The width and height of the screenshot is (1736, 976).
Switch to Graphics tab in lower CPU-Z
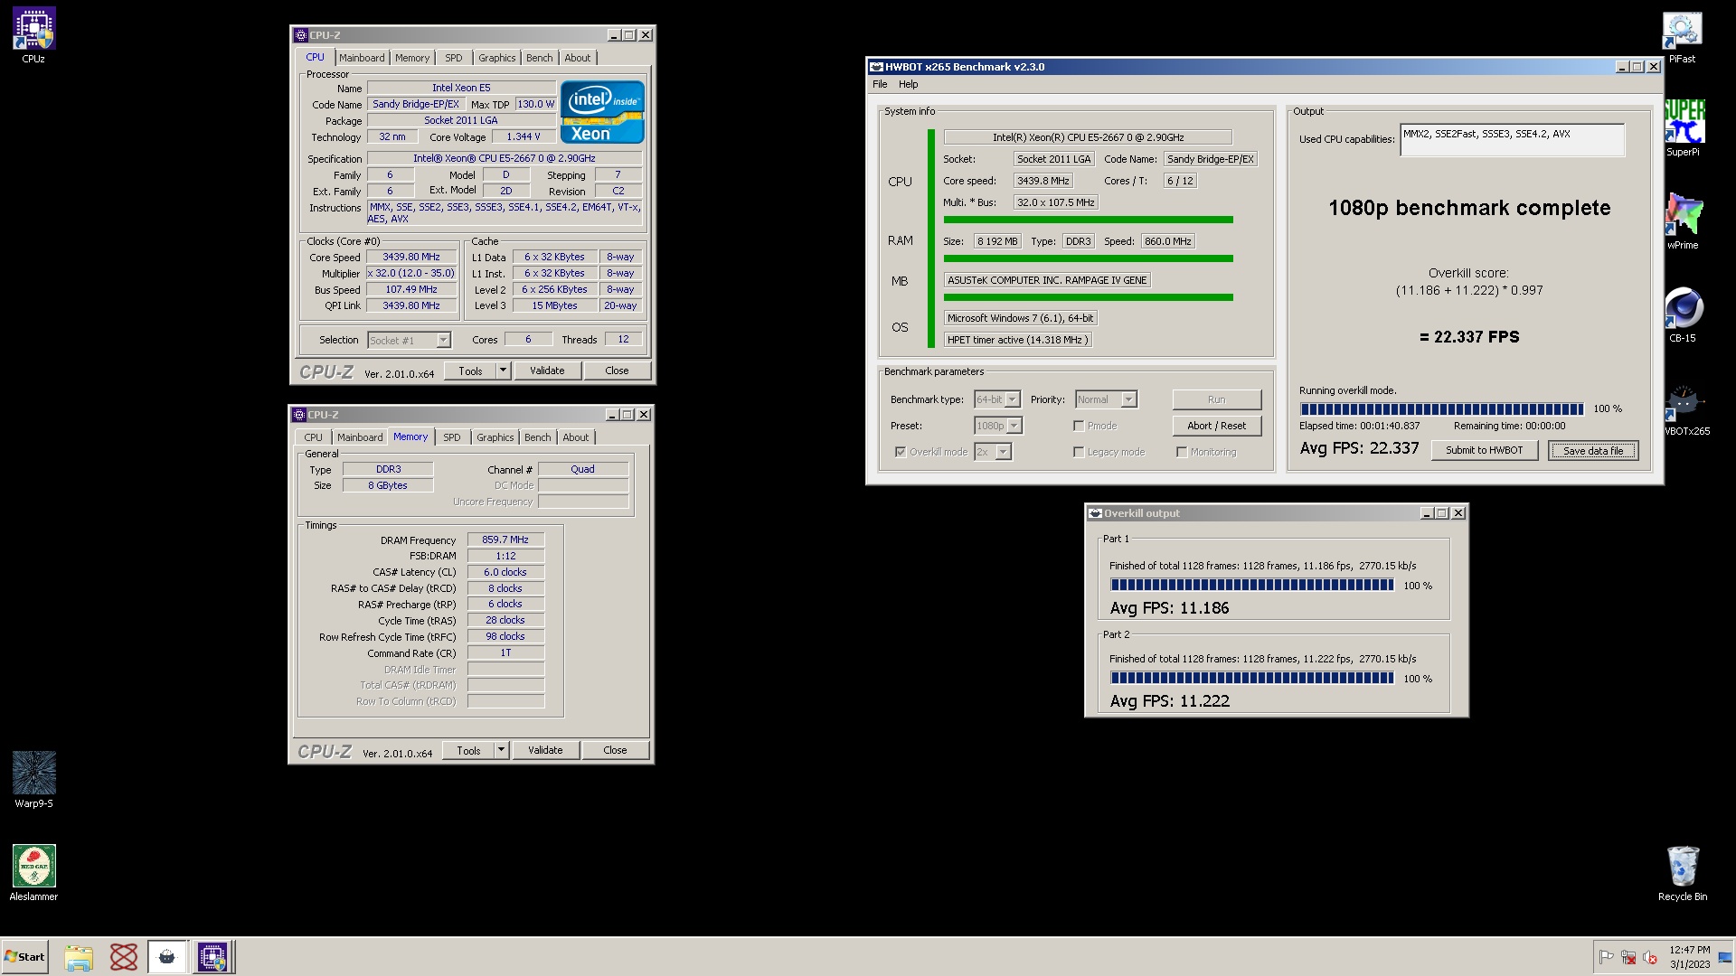495,437
